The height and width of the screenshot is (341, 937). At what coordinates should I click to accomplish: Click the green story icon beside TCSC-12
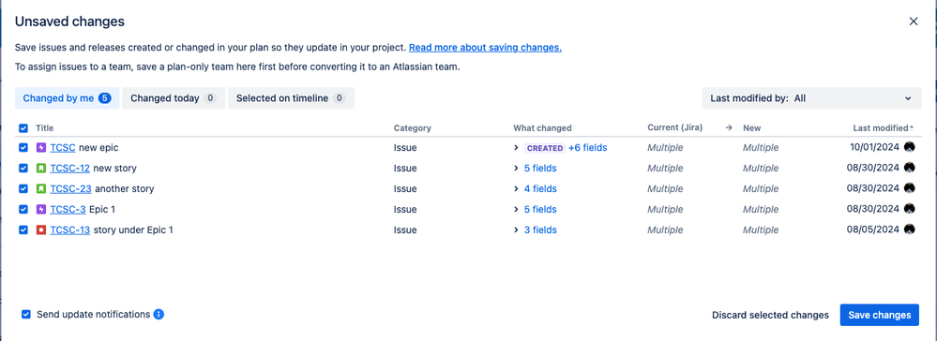pos(41,169)
